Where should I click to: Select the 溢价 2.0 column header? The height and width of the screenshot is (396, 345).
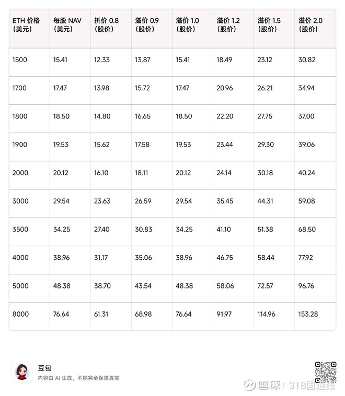pos(310,25)
